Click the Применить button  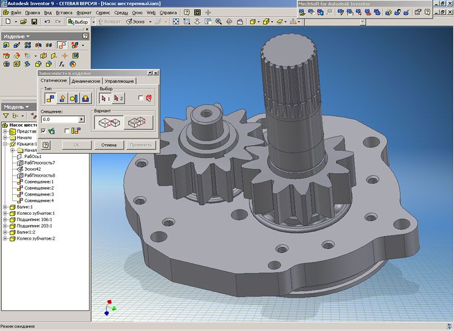pos(141,145)
